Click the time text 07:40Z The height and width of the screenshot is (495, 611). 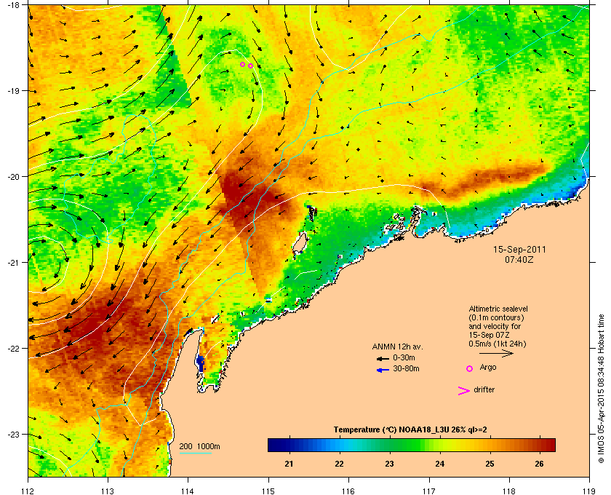519,259
